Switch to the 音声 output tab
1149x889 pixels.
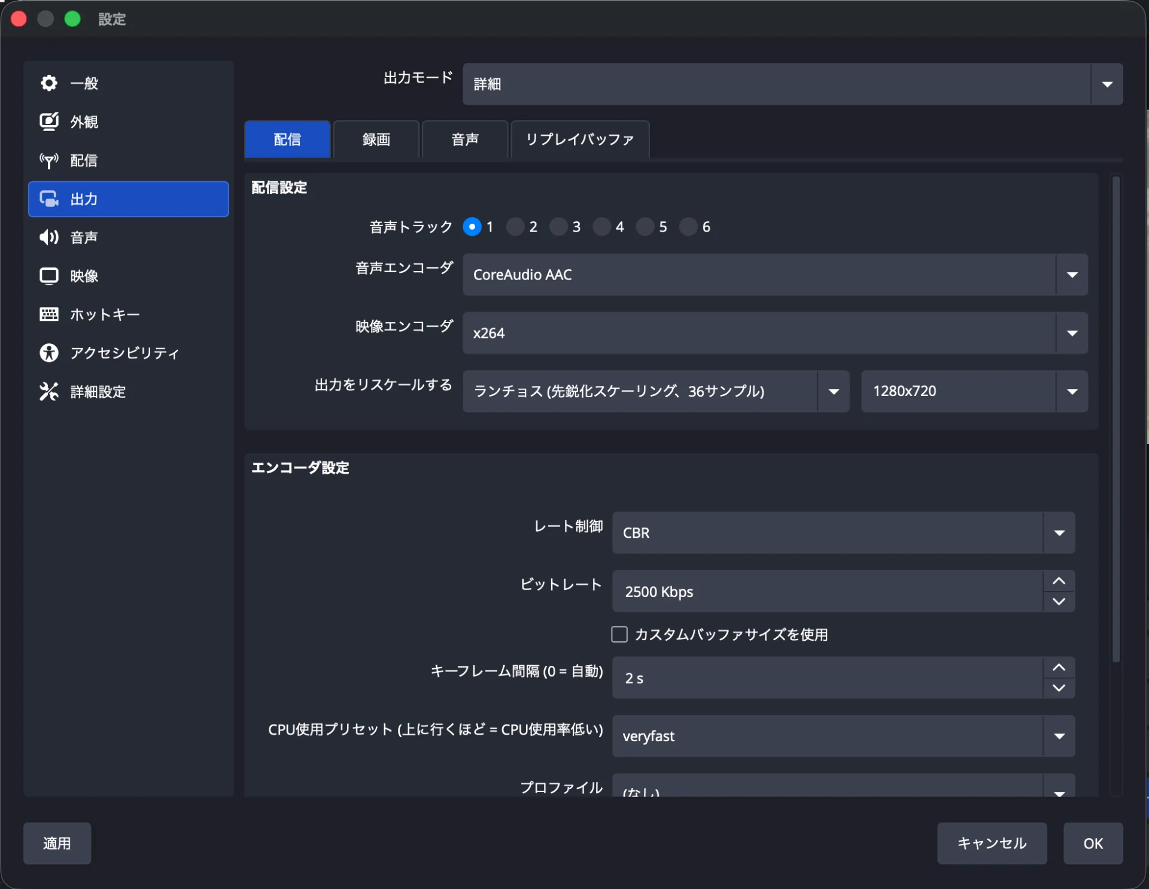point(465,139)
